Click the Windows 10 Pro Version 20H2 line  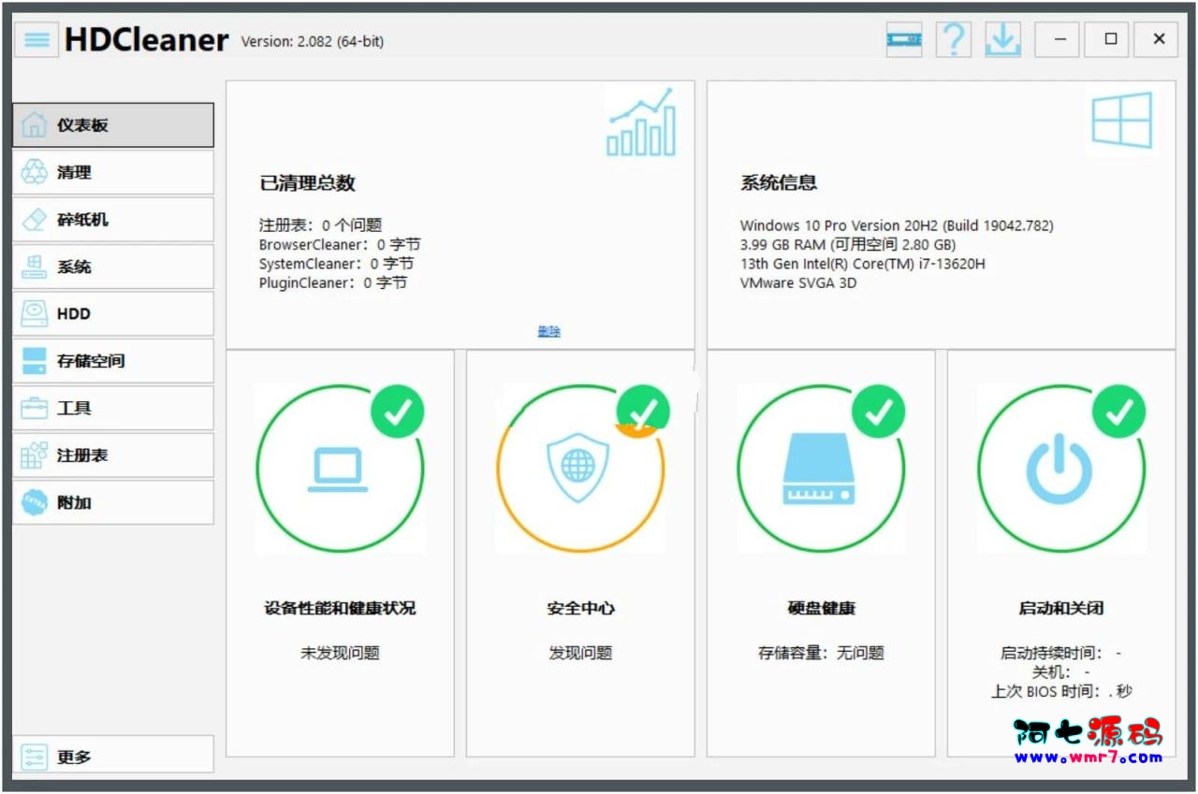(x=897, y=225)
